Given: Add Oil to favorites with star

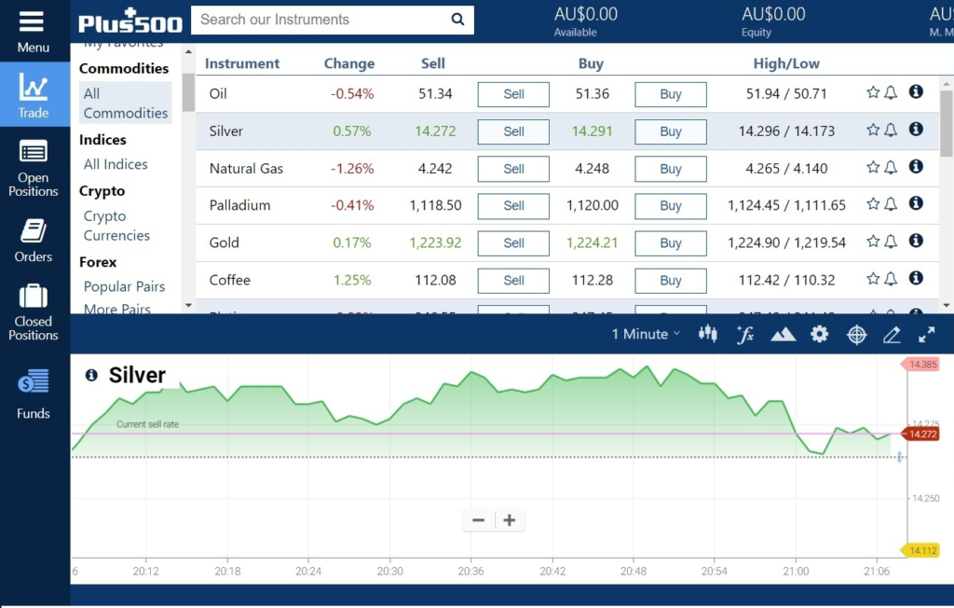Looking at the screenshot, I should (x=873, y=92).
